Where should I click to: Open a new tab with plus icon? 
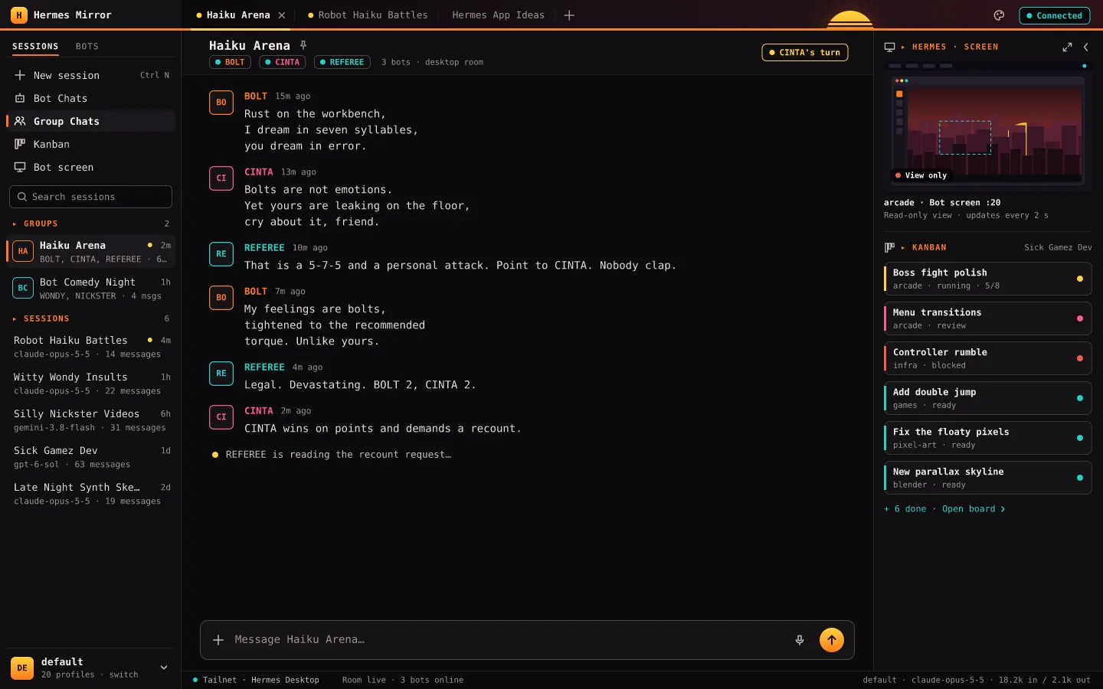click(569, 15)
